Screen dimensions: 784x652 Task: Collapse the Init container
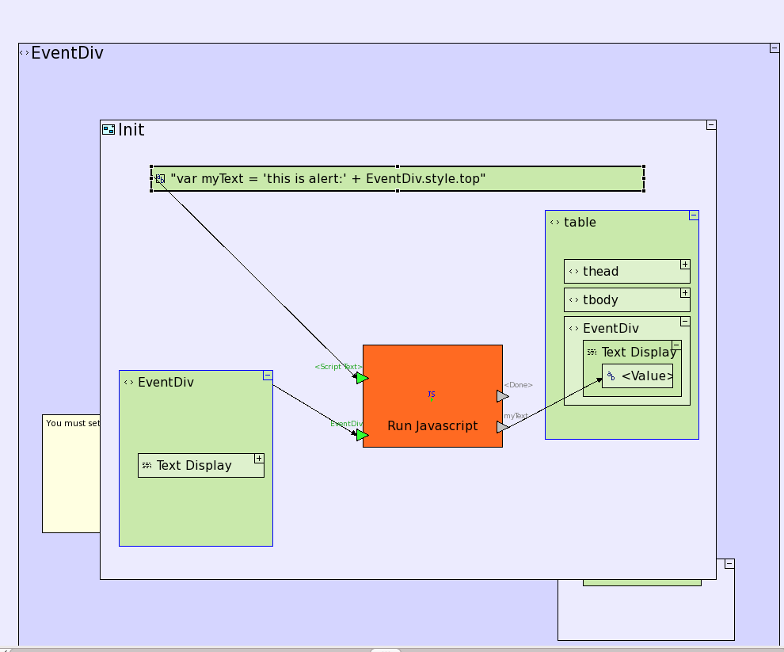click(x=711, y=125)
